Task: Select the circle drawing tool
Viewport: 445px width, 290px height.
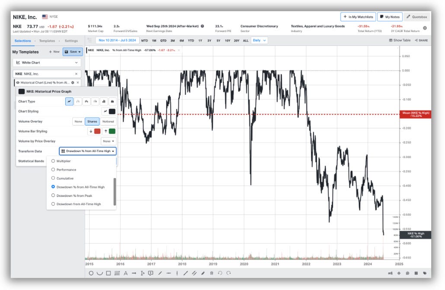Action: coord(91,273)
